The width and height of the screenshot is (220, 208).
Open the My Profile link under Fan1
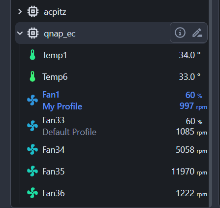pos(62,106)
